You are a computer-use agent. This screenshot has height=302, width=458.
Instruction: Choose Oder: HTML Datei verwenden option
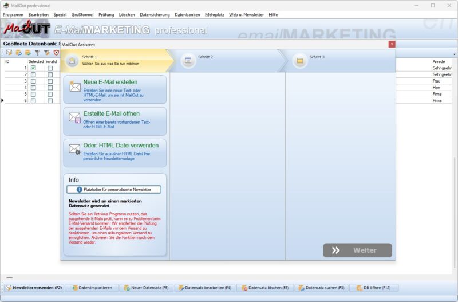coord(115,153)
